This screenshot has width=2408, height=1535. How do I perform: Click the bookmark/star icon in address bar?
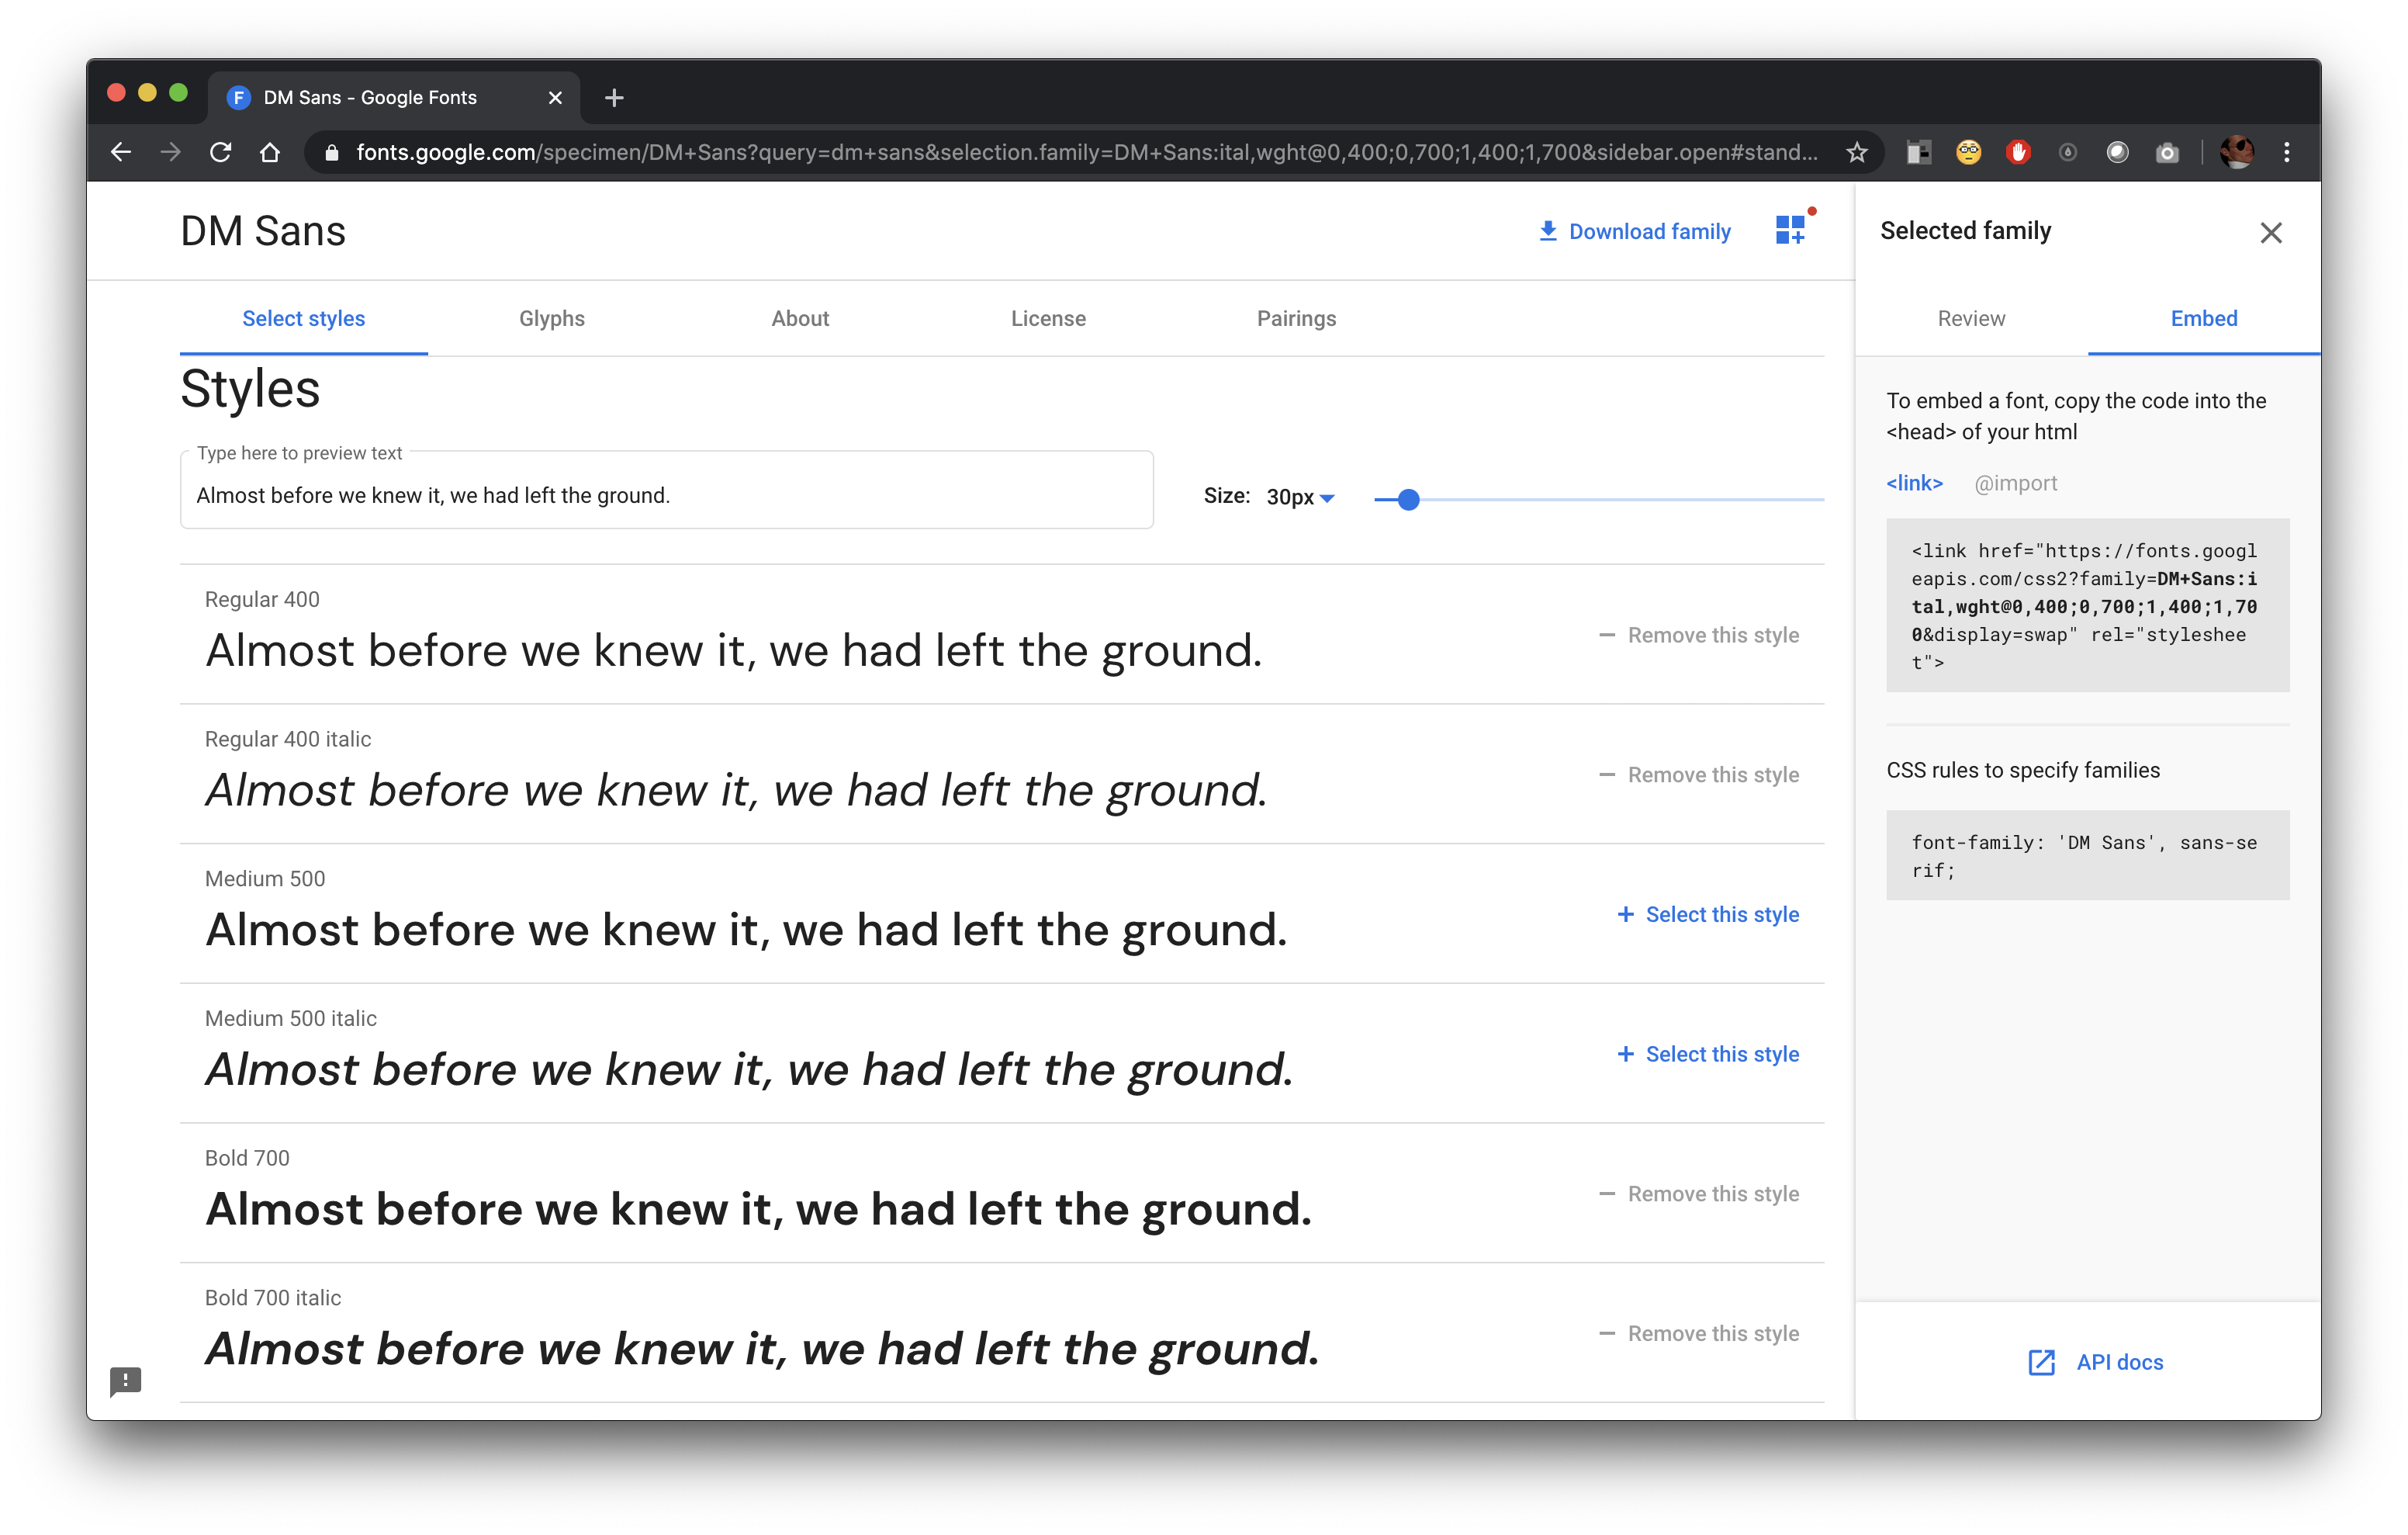[1855, 154]
